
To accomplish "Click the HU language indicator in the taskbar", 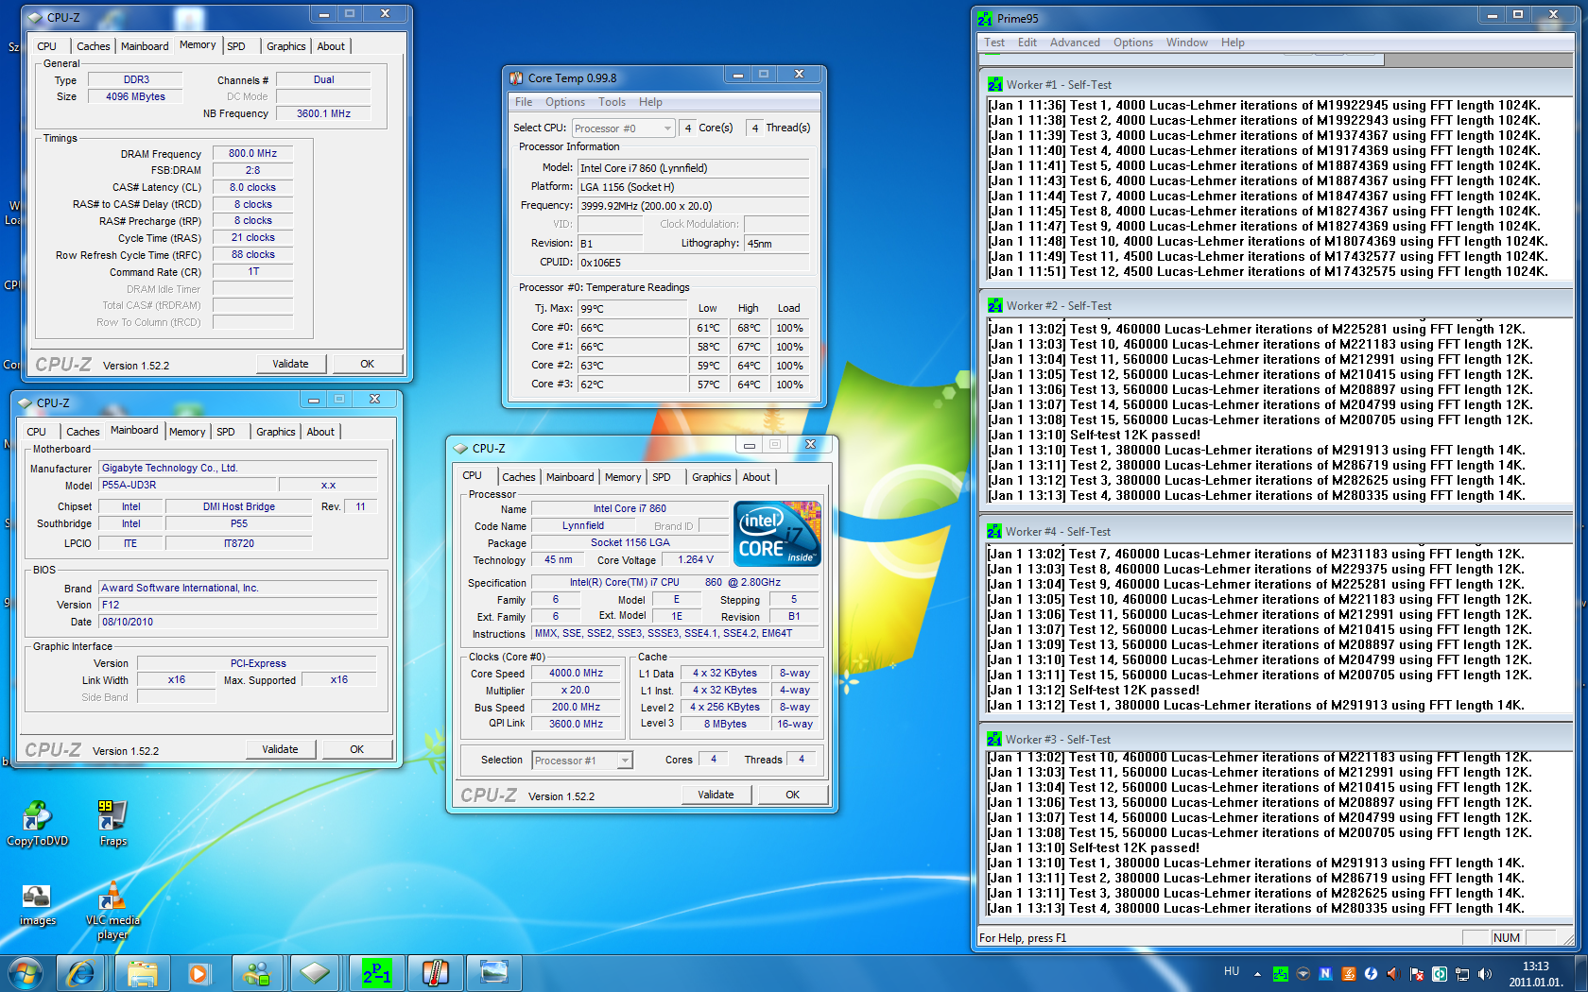I will 1231,971.
